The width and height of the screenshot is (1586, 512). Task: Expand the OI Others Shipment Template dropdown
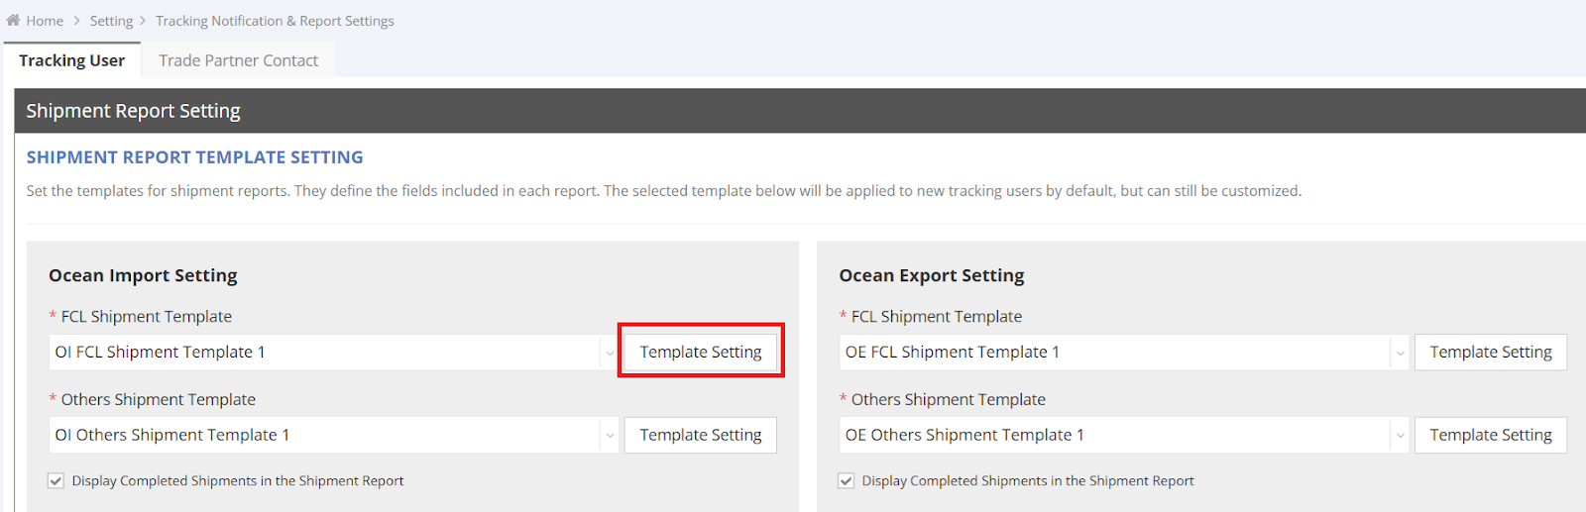click(x=610, y=436)
